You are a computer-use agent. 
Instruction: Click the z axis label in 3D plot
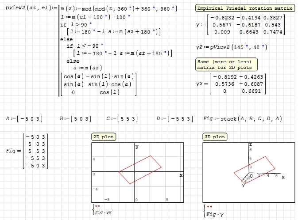(x=250, y=144)
